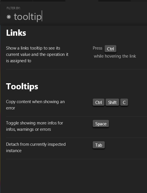Select the Links section heading
Screen dimensions: 147x193
pos(16,33)
